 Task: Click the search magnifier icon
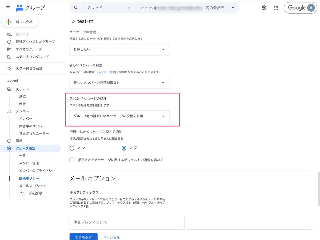coord(76,8)
